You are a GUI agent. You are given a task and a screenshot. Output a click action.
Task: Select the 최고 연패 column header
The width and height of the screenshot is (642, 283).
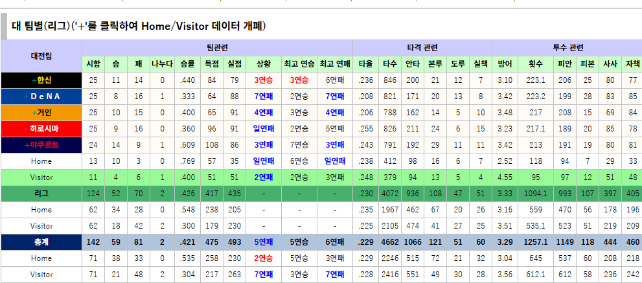point(335,64)
